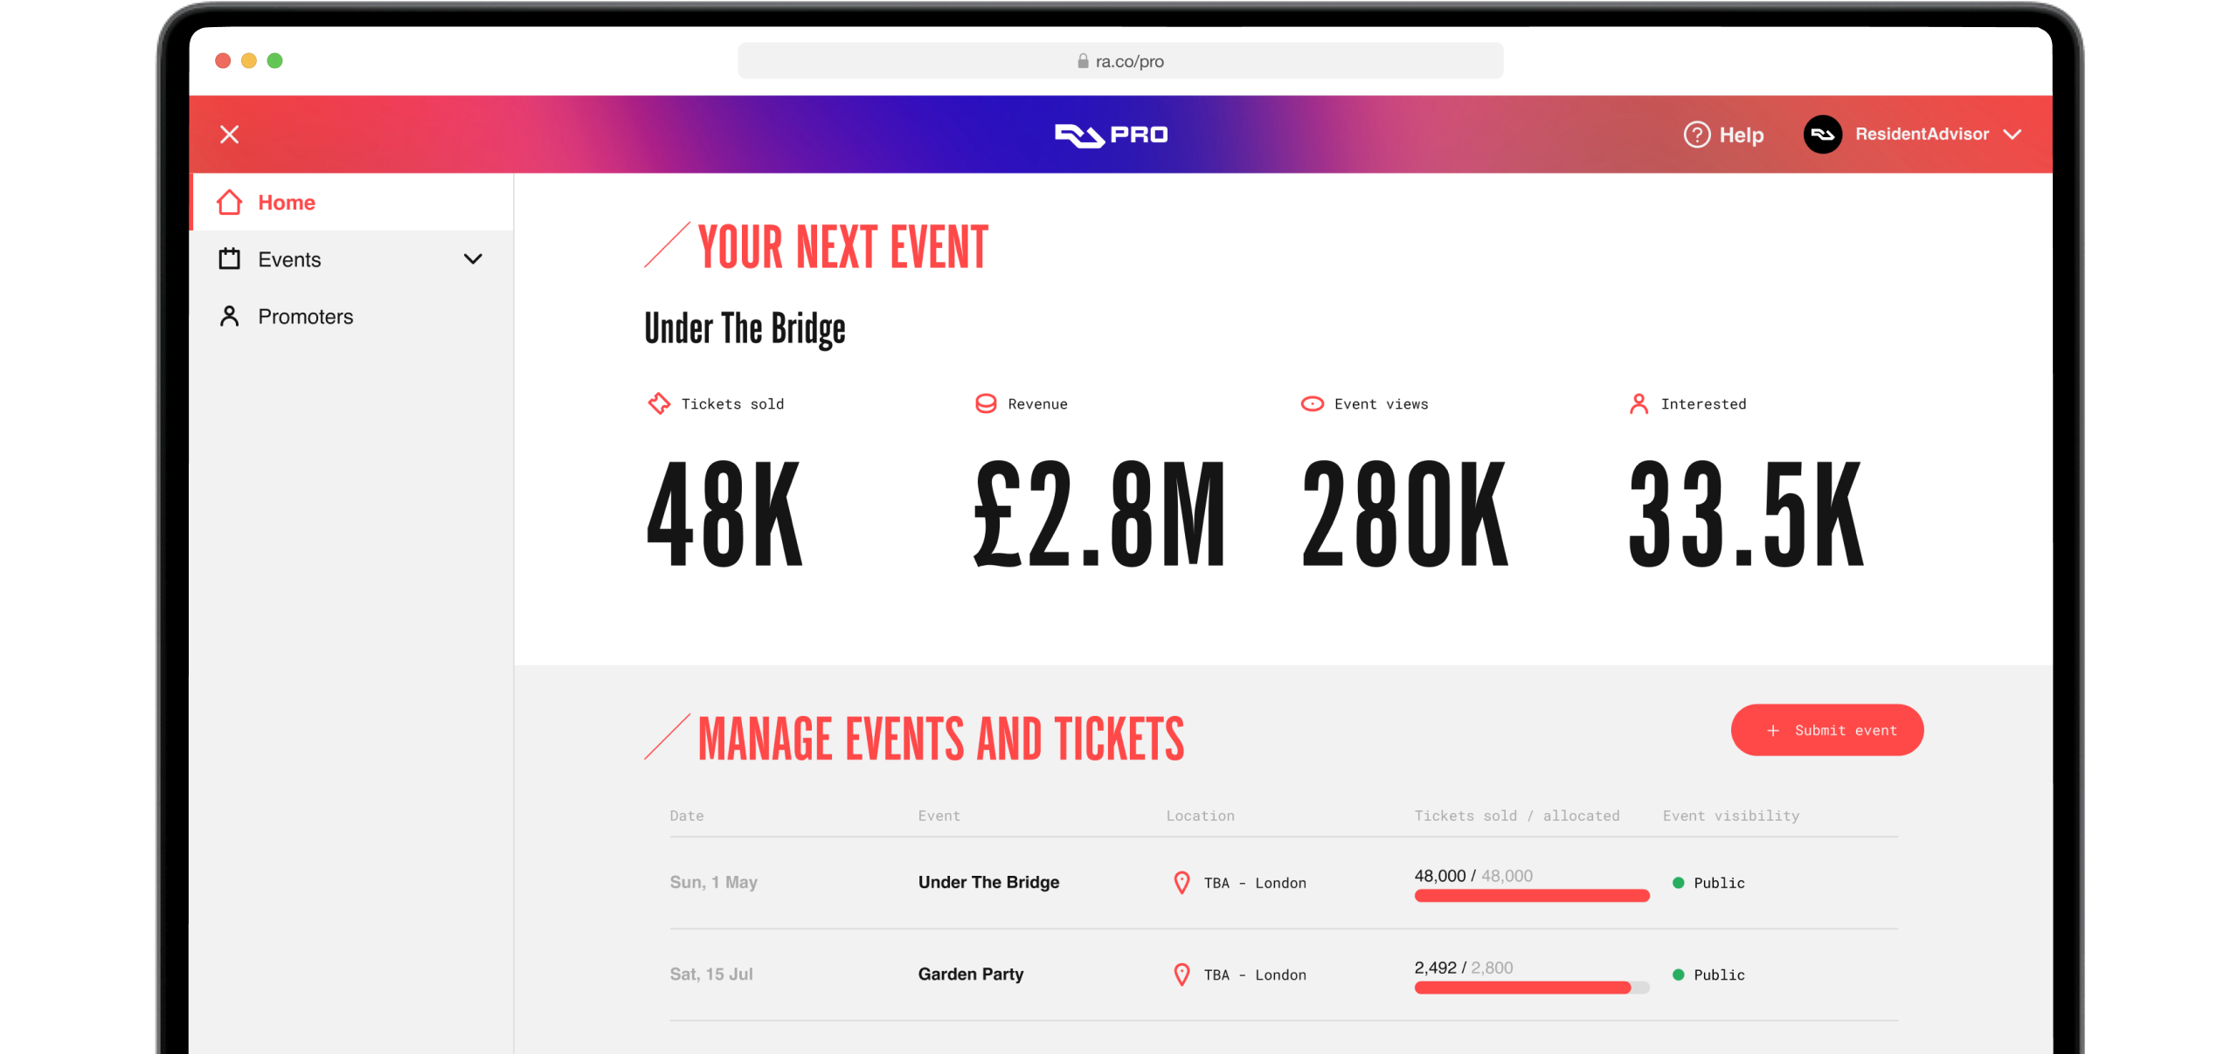The height and width of the screenshot is (1054, 2238).
Task: Close the sidebar with the X icon
Action: tap(230, 134)
